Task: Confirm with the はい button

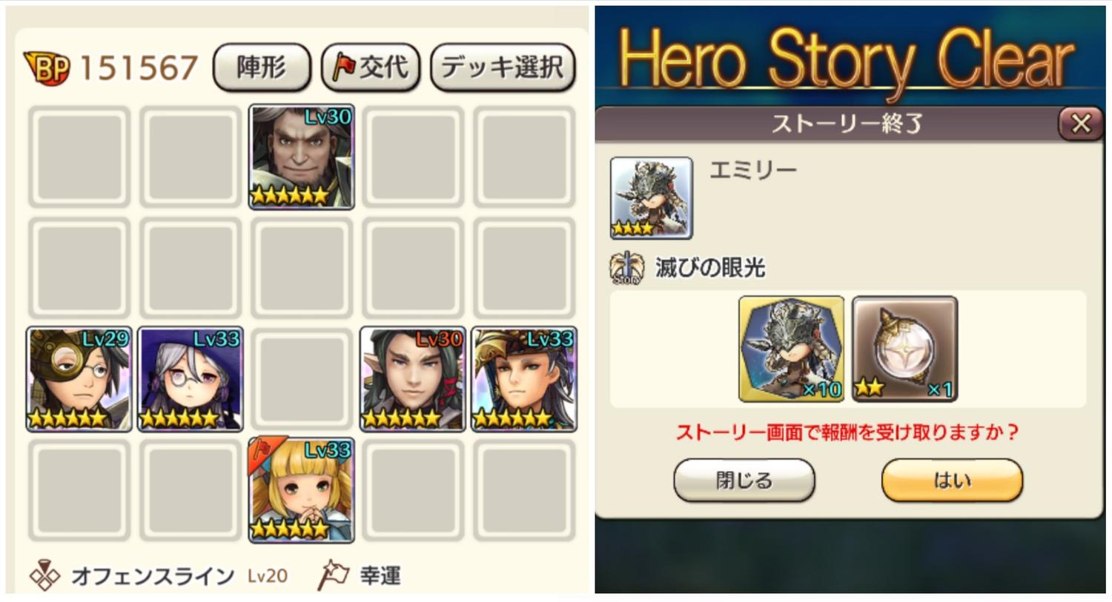Action: coord(952,480)
